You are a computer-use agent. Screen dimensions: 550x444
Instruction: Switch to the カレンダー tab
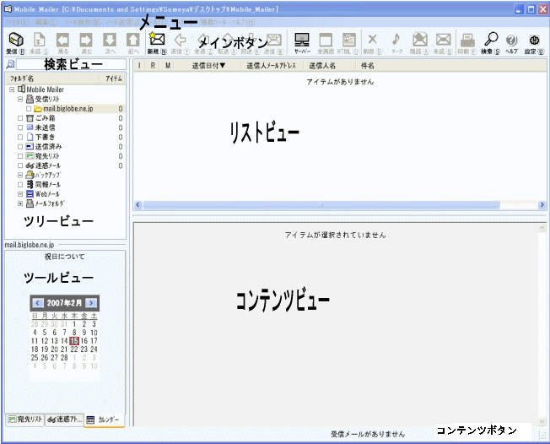tap(104, 420)
